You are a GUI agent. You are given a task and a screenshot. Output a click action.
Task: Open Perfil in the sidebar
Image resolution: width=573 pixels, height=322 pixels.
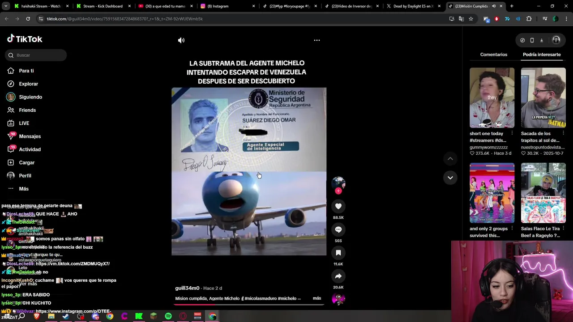click(25, 176)
